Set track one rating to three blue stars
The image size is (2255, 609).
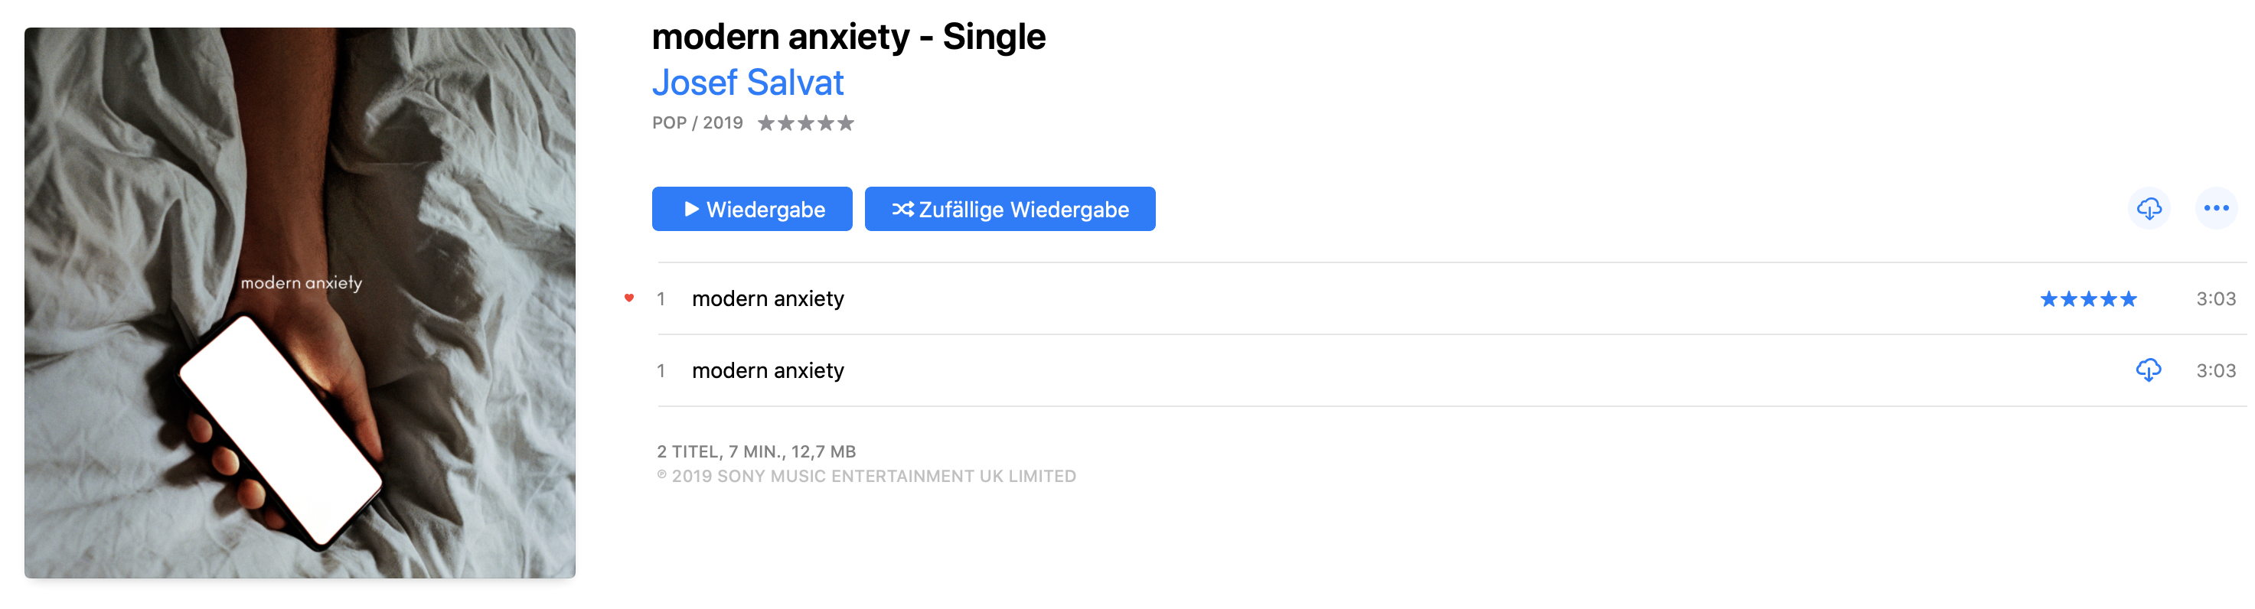(2089, 299)
